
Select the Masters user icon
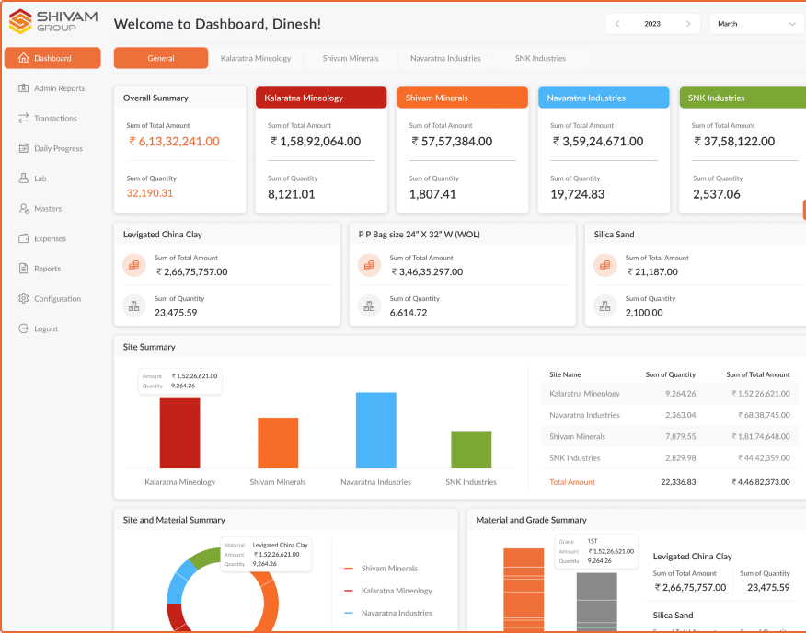tap(24, 209)
